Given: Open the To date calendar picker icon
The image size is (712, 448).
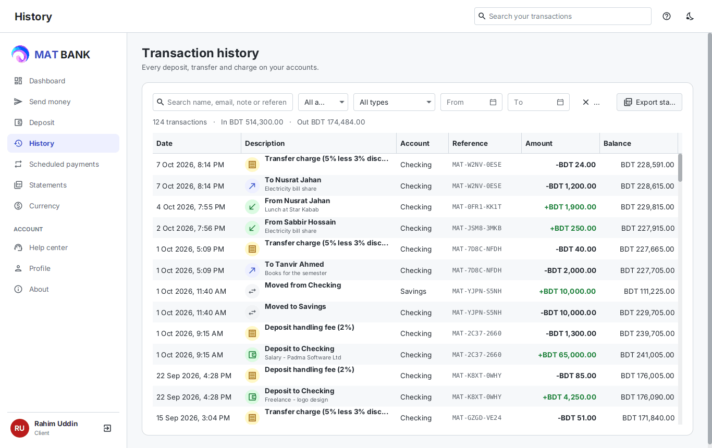Looking at the screenshot, I should [x=560, y=102].
